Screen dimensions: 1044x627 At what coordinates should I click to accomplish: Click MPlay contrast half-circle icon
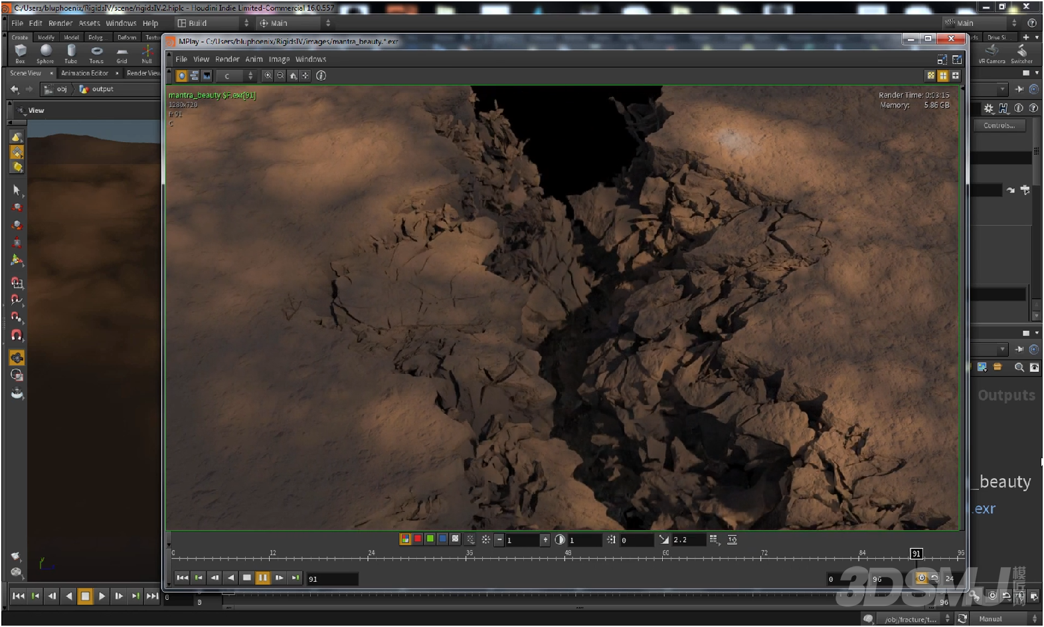click(560, 540)
